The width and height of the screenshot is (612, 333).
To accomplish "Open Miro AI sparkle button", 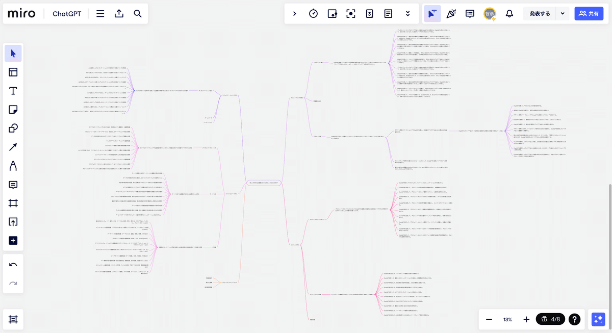I will tap(597, 319).
